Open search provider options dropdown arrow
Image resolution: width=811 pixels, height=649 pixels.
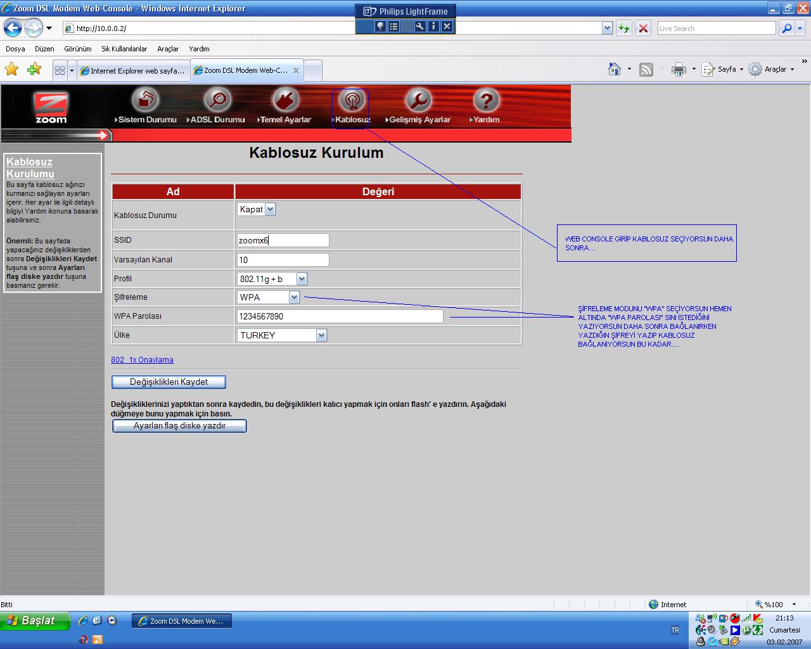click(800, 28)
